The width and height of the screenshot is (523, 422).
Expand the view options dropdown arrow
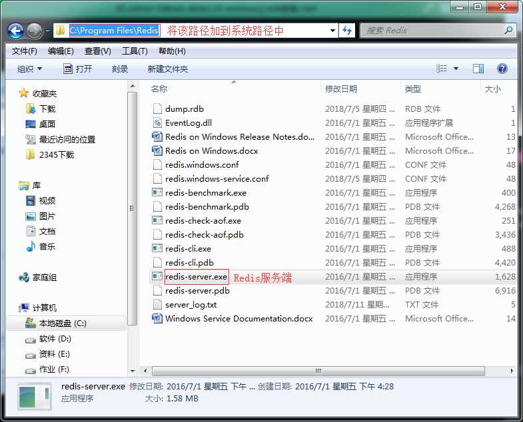pos(456,69)
